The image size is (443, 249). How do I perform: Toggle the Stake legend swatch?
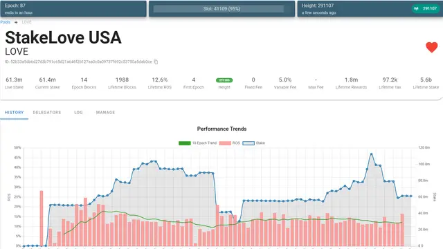(248, 143)
